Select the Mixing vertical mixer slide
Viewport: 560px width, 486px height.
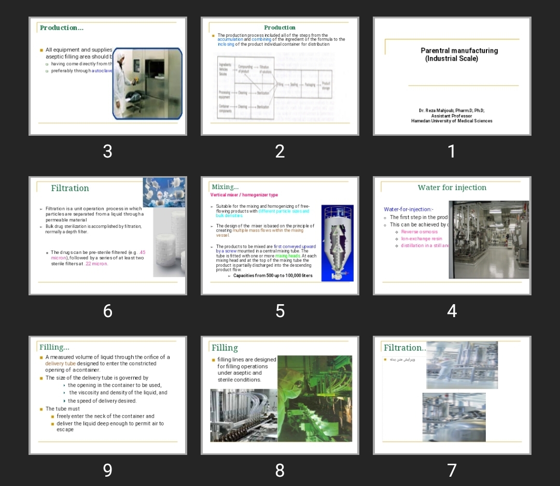pyautogui.click(x=279, y=236)
